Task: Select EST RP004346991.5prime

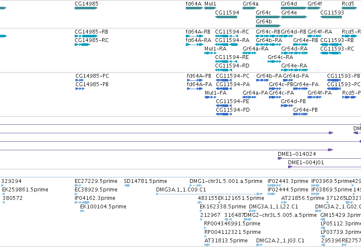Action: (x=205, y=228)
